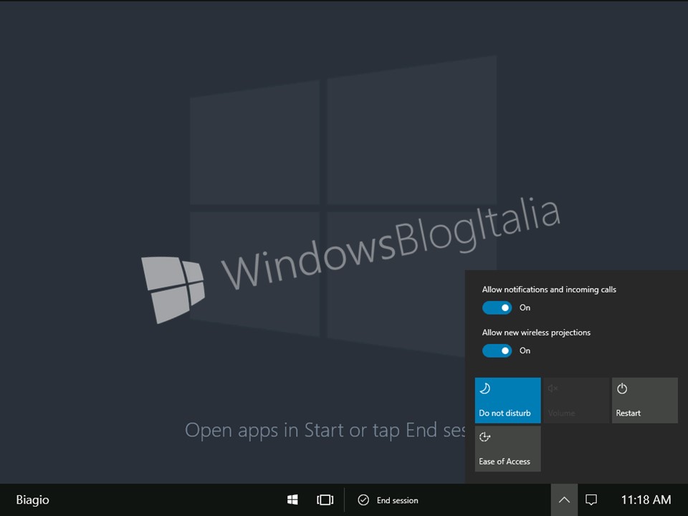Open the Action Center notification icon

click(591, 500)
